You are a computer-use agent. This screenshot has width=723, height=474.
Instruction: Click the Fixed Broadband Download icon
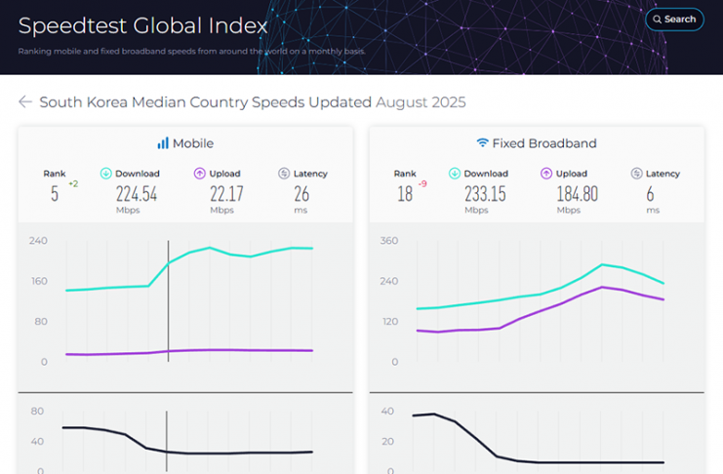point(455,174)
